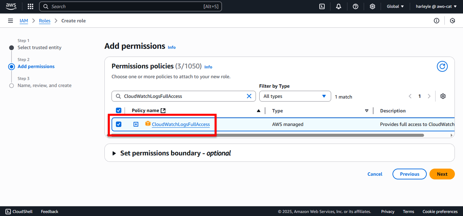Open the services grid menu icon
Screen dimensions: 463x216
[31, 6]
